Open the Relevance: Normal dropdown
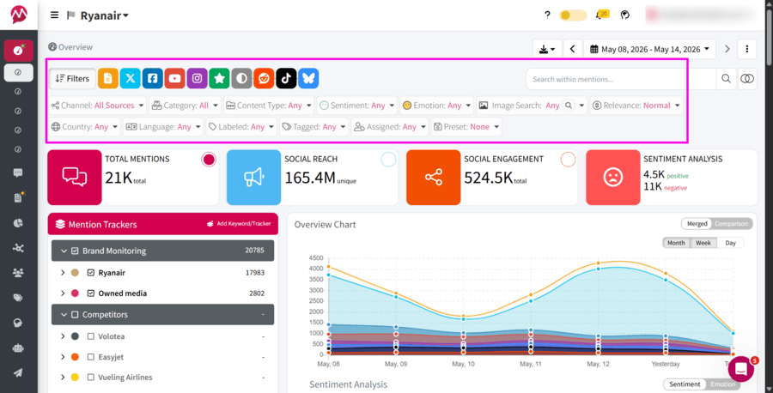Image resolution: width=773 pixels, height=393 pixels. click(636, 106)
